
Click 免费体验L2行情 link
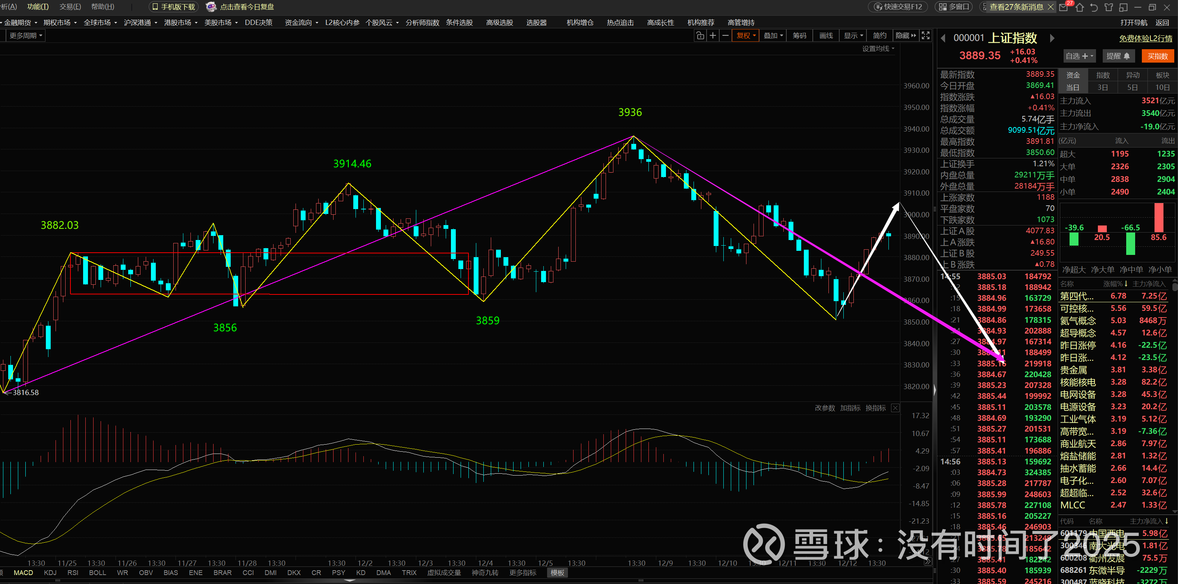(x=1145, y=39)
